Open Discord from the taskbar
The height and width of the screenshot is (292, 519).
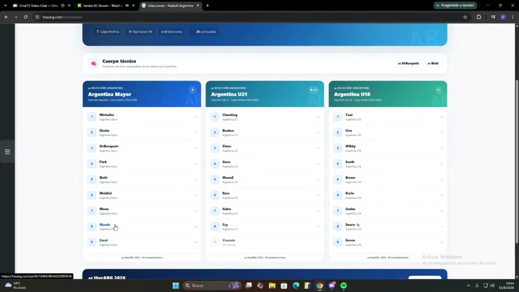click(x=332, y=286)
